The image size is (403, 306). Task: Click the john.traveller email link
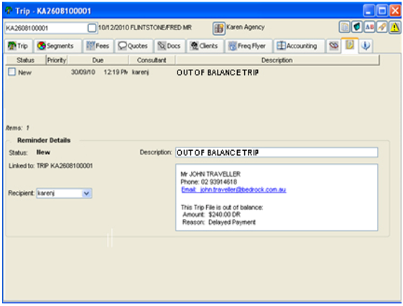pos(233,190)
